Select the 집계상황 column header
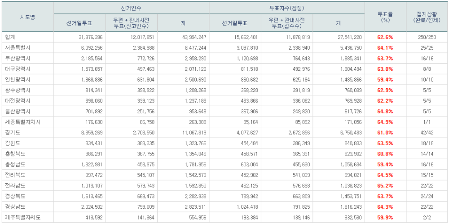 pos(427,17)
